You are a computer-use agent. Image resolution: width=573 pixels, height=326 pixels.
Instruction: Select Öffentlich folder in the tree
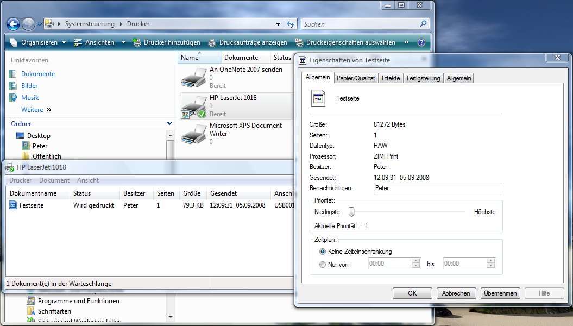coord(47,156)
